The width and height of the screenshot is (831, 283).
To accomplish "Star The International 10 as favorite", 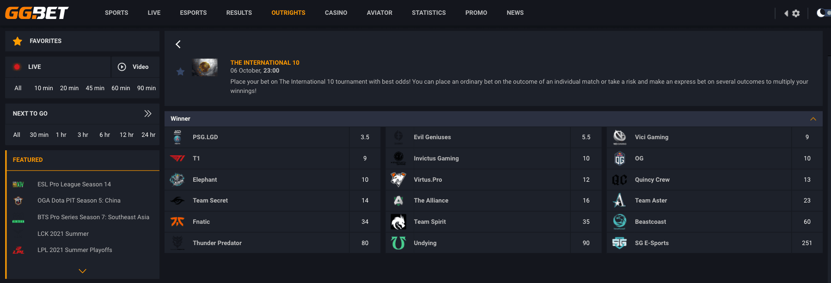I will pos(180,72).
